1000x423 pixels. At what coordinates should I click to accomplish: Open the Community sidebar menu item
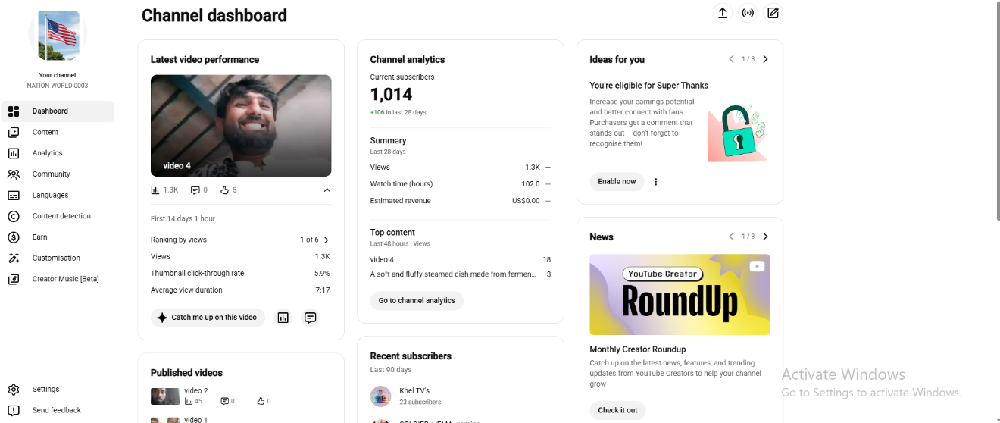tap(58, 174)
